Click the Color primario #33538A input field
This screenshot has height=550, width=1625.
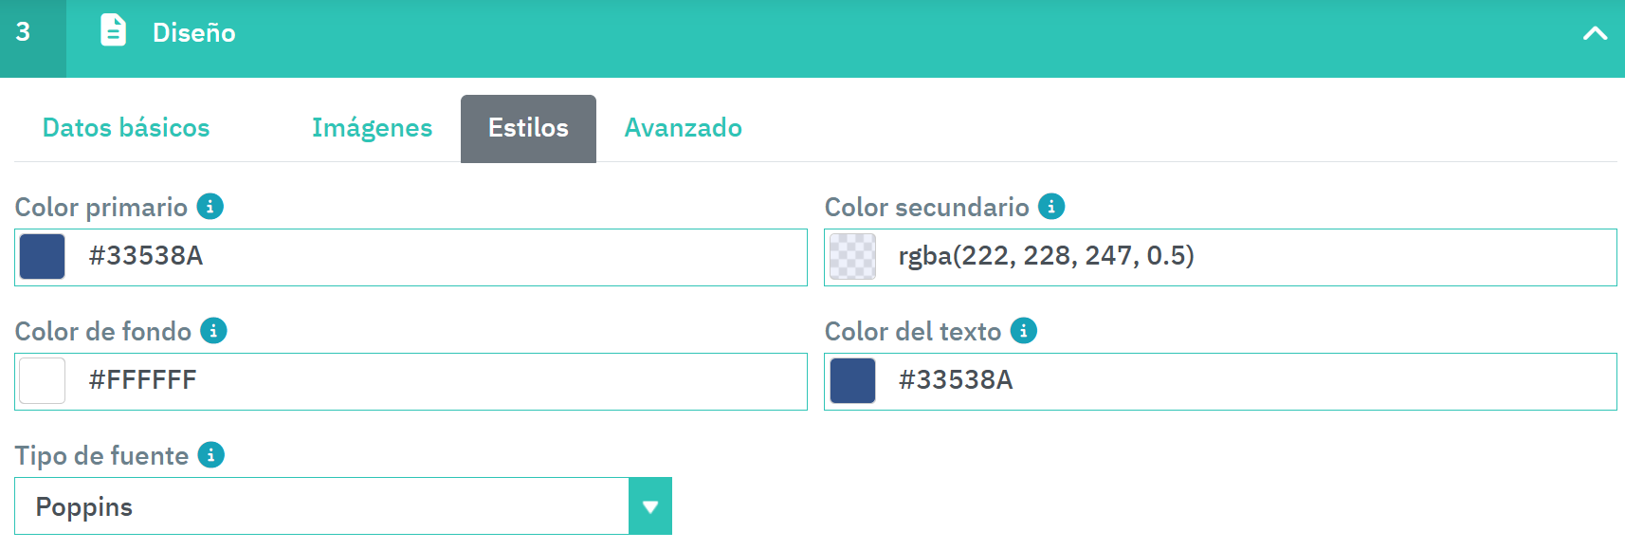tap(436, 257)
